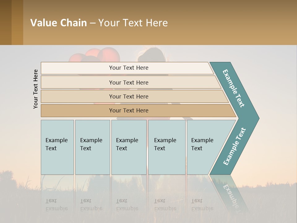Screen dimensions: 297x223
Task: Select the middle third "Example Text" box
Action: [129, 147]
